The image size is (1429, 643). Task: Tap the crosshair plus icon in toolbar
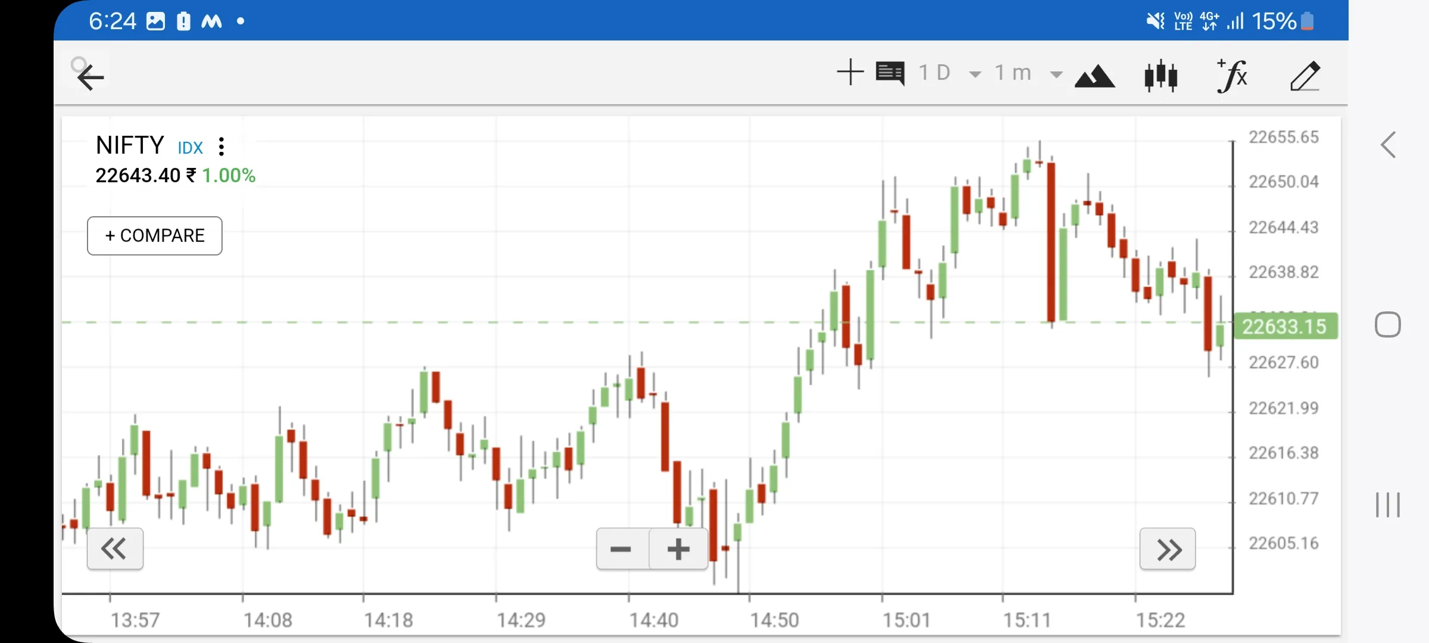(850, 73)
